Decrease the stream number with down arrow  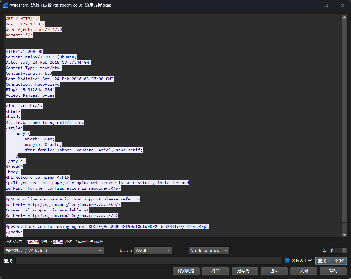click(344, 252)
